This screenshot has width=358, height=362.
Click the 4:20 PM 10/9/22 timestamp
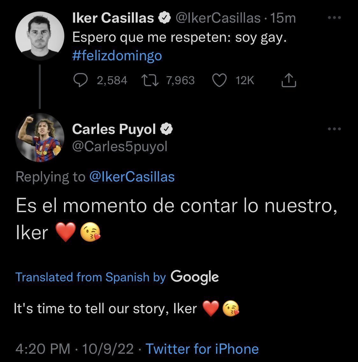[x=74, y=349]
